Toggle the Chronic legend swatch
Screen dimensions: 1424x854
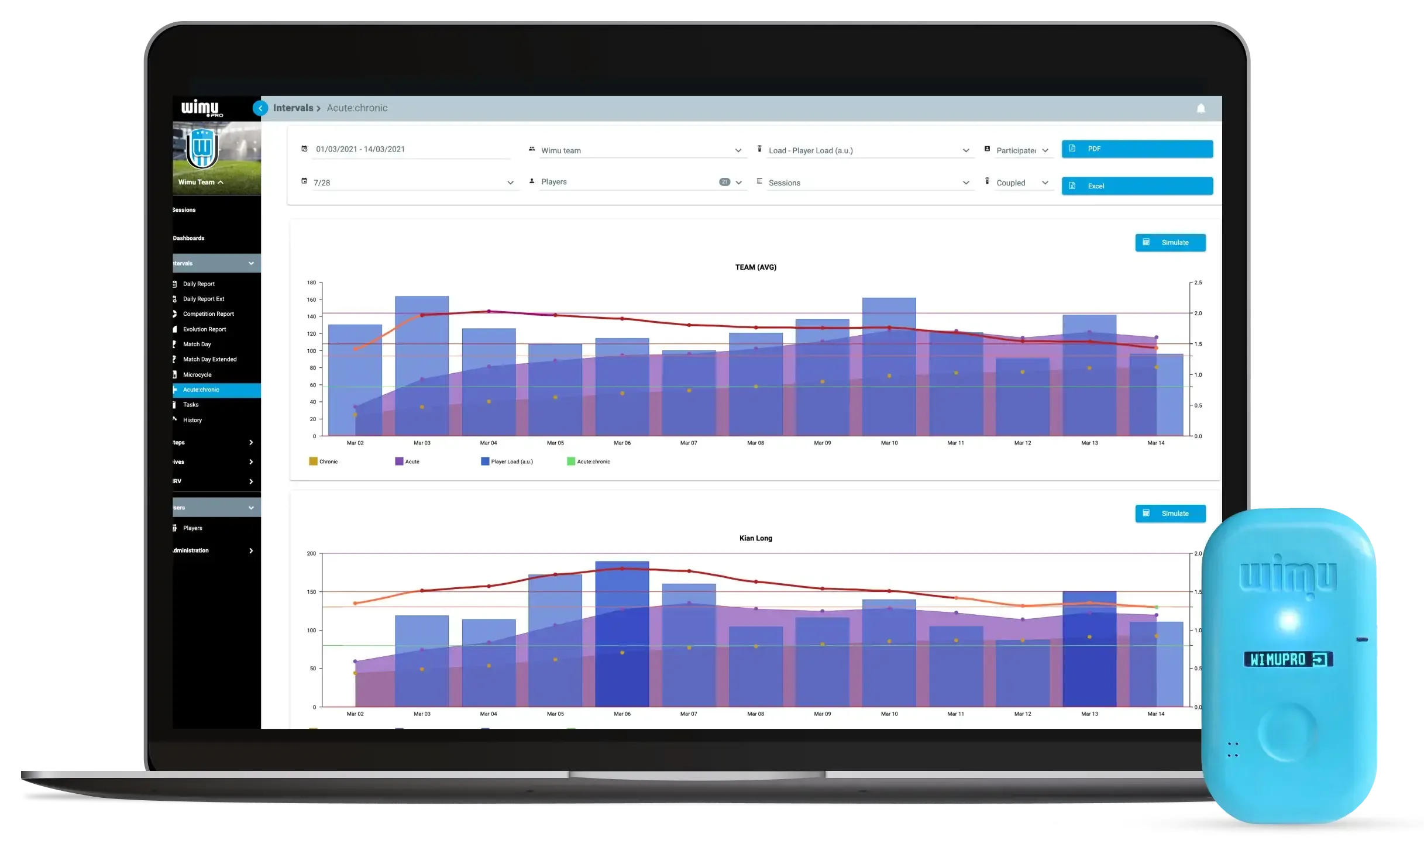pos(313,462)
